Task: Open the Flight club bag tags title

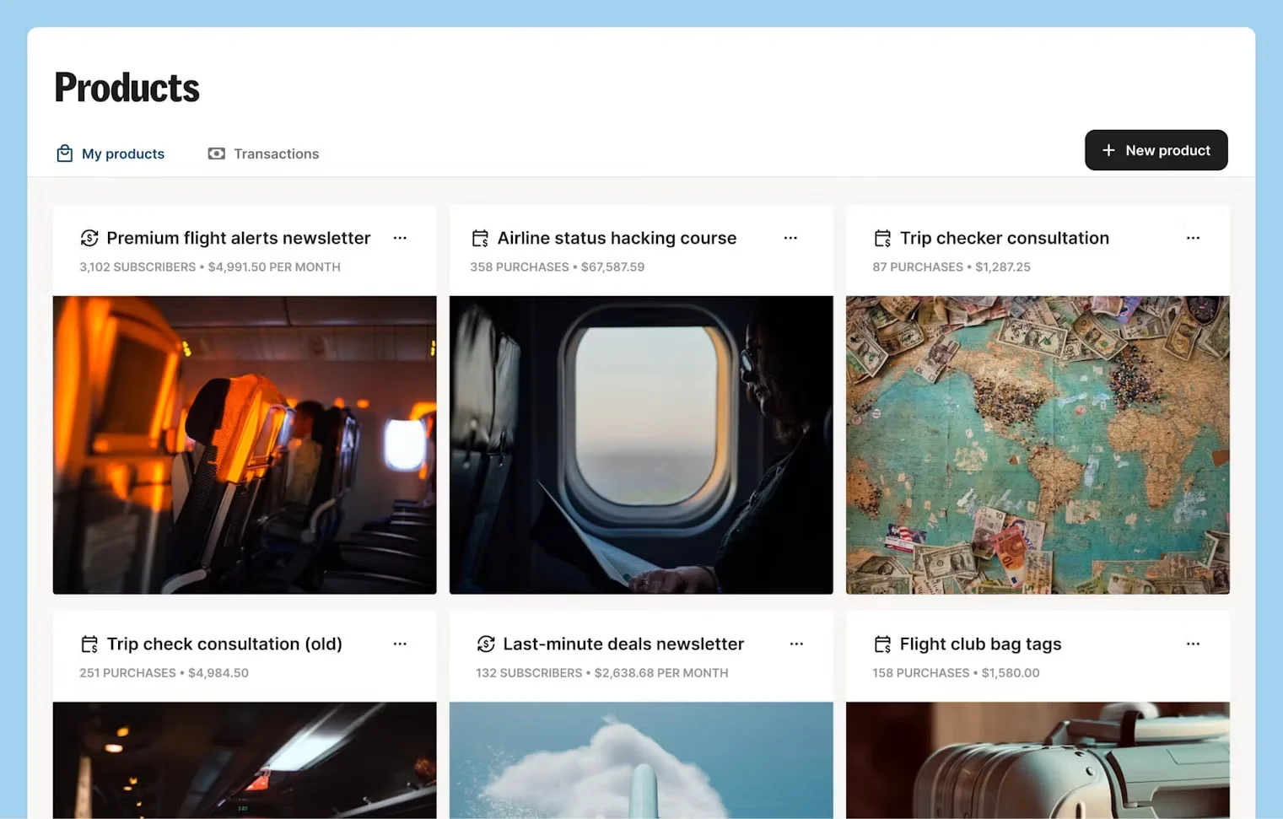Action: [980, 644]
